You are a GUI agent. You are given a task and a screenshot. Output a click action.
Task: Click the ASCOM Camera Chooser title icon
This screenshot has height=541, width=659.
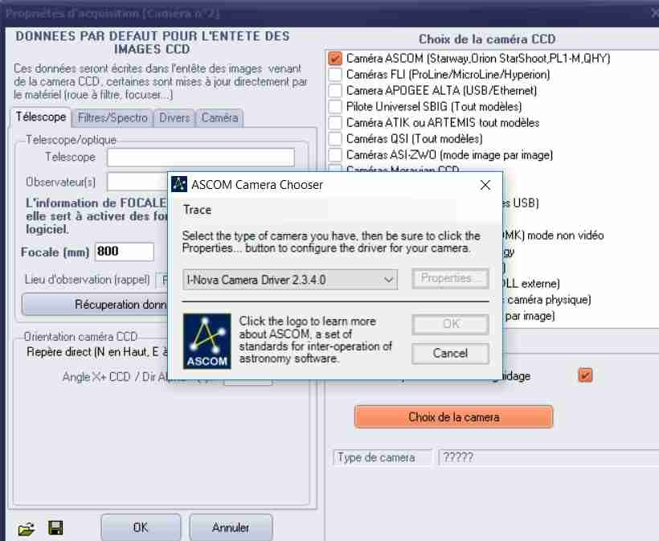click(180, 185)
